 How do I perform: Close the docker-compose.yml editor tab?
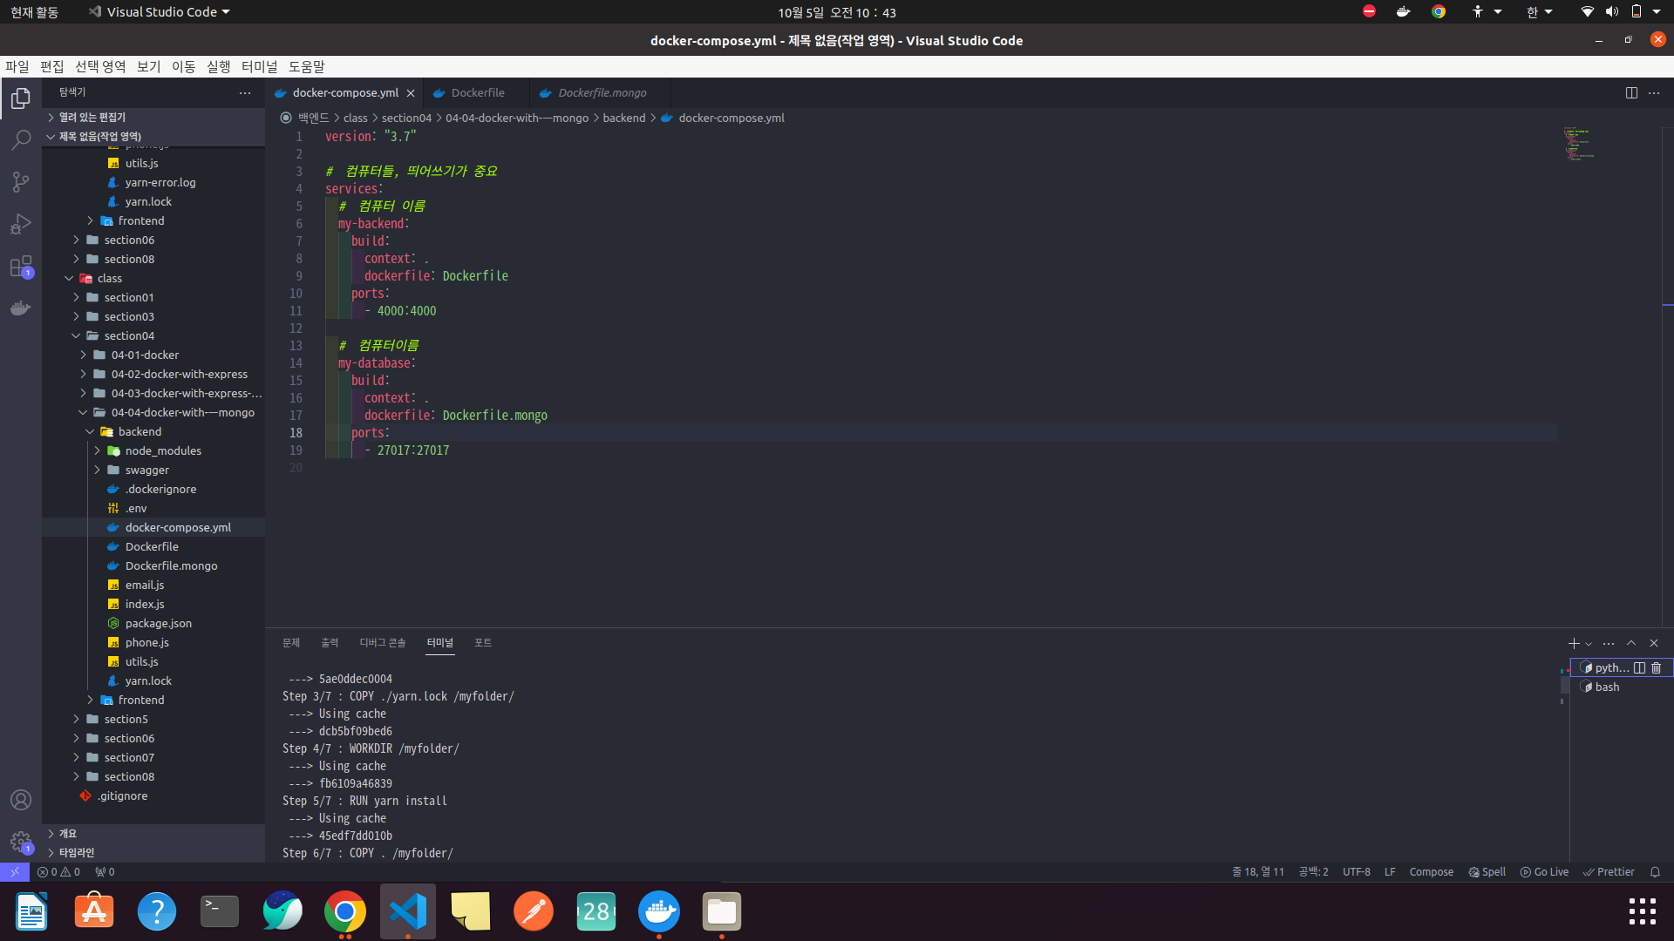[411, 93]
